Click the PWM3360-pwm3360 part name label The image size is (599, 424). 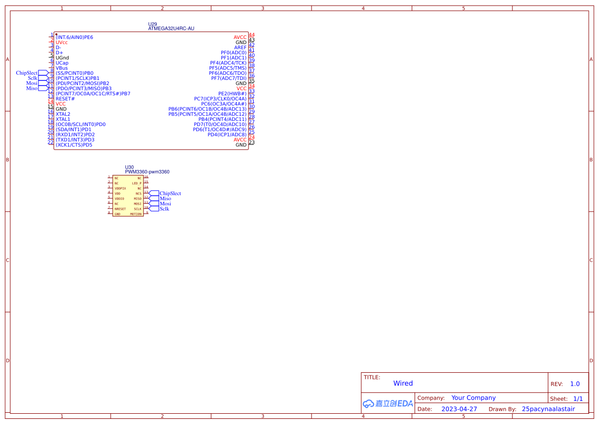coord(147,172)
